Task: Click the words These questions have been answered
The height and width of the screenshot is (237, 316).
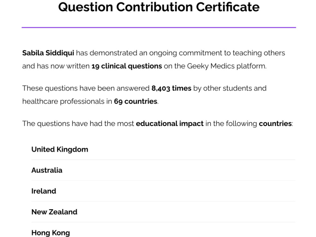Action: coord(86,88)
